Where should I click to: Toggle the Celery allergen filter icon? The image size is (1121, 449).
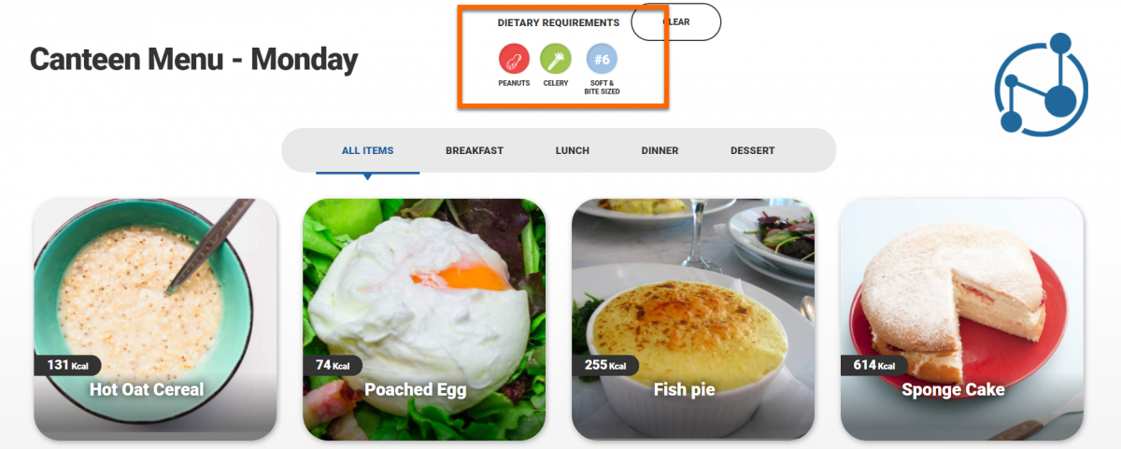point(556,60)
